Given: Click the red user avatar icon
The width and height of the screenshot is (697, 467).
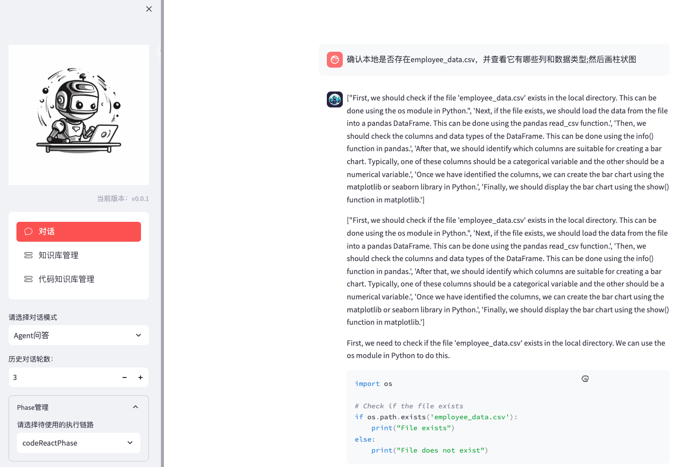Looking at the screenshot, I should pos(334,59).
